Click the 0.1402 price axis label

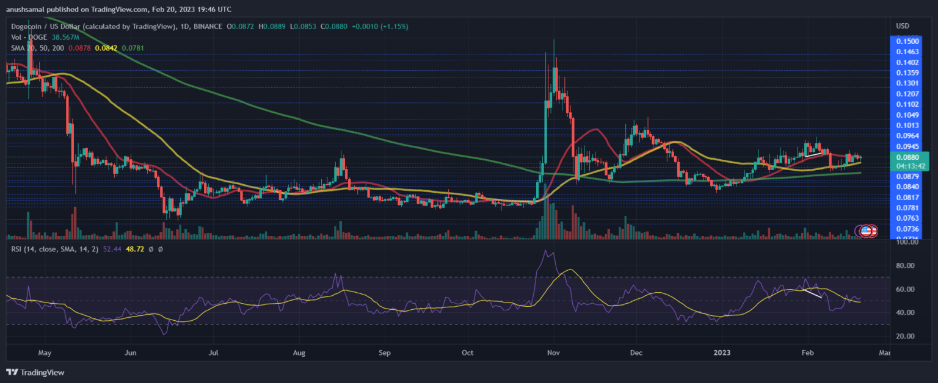click(x=907, y=63)
